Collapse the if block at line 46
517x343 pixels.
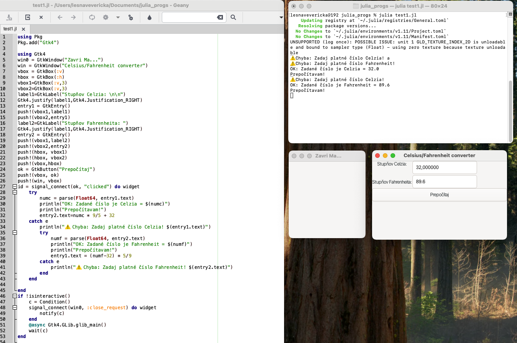15,296
